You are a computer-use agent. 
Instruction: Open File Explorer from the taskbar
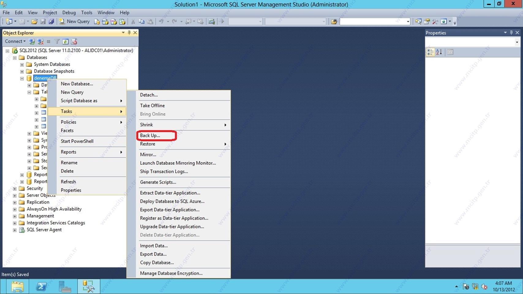pos(18,287)
